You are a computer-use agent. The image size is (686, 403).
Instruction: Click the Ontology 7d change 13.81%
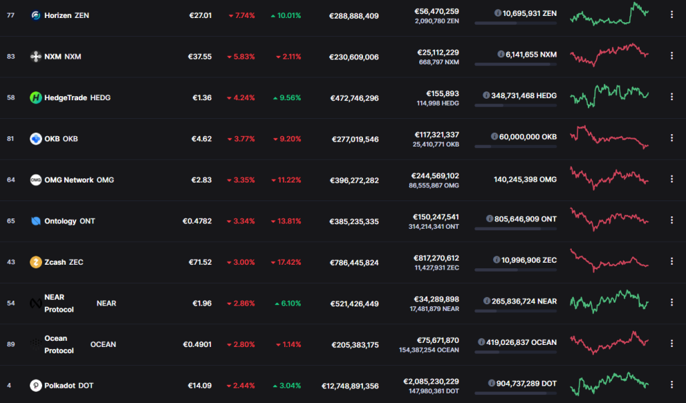(x=286, y=221)
